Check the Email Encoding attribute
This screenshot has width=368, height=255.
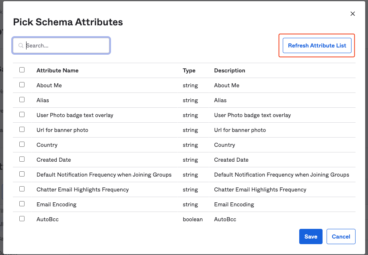[x=22, y=204]
